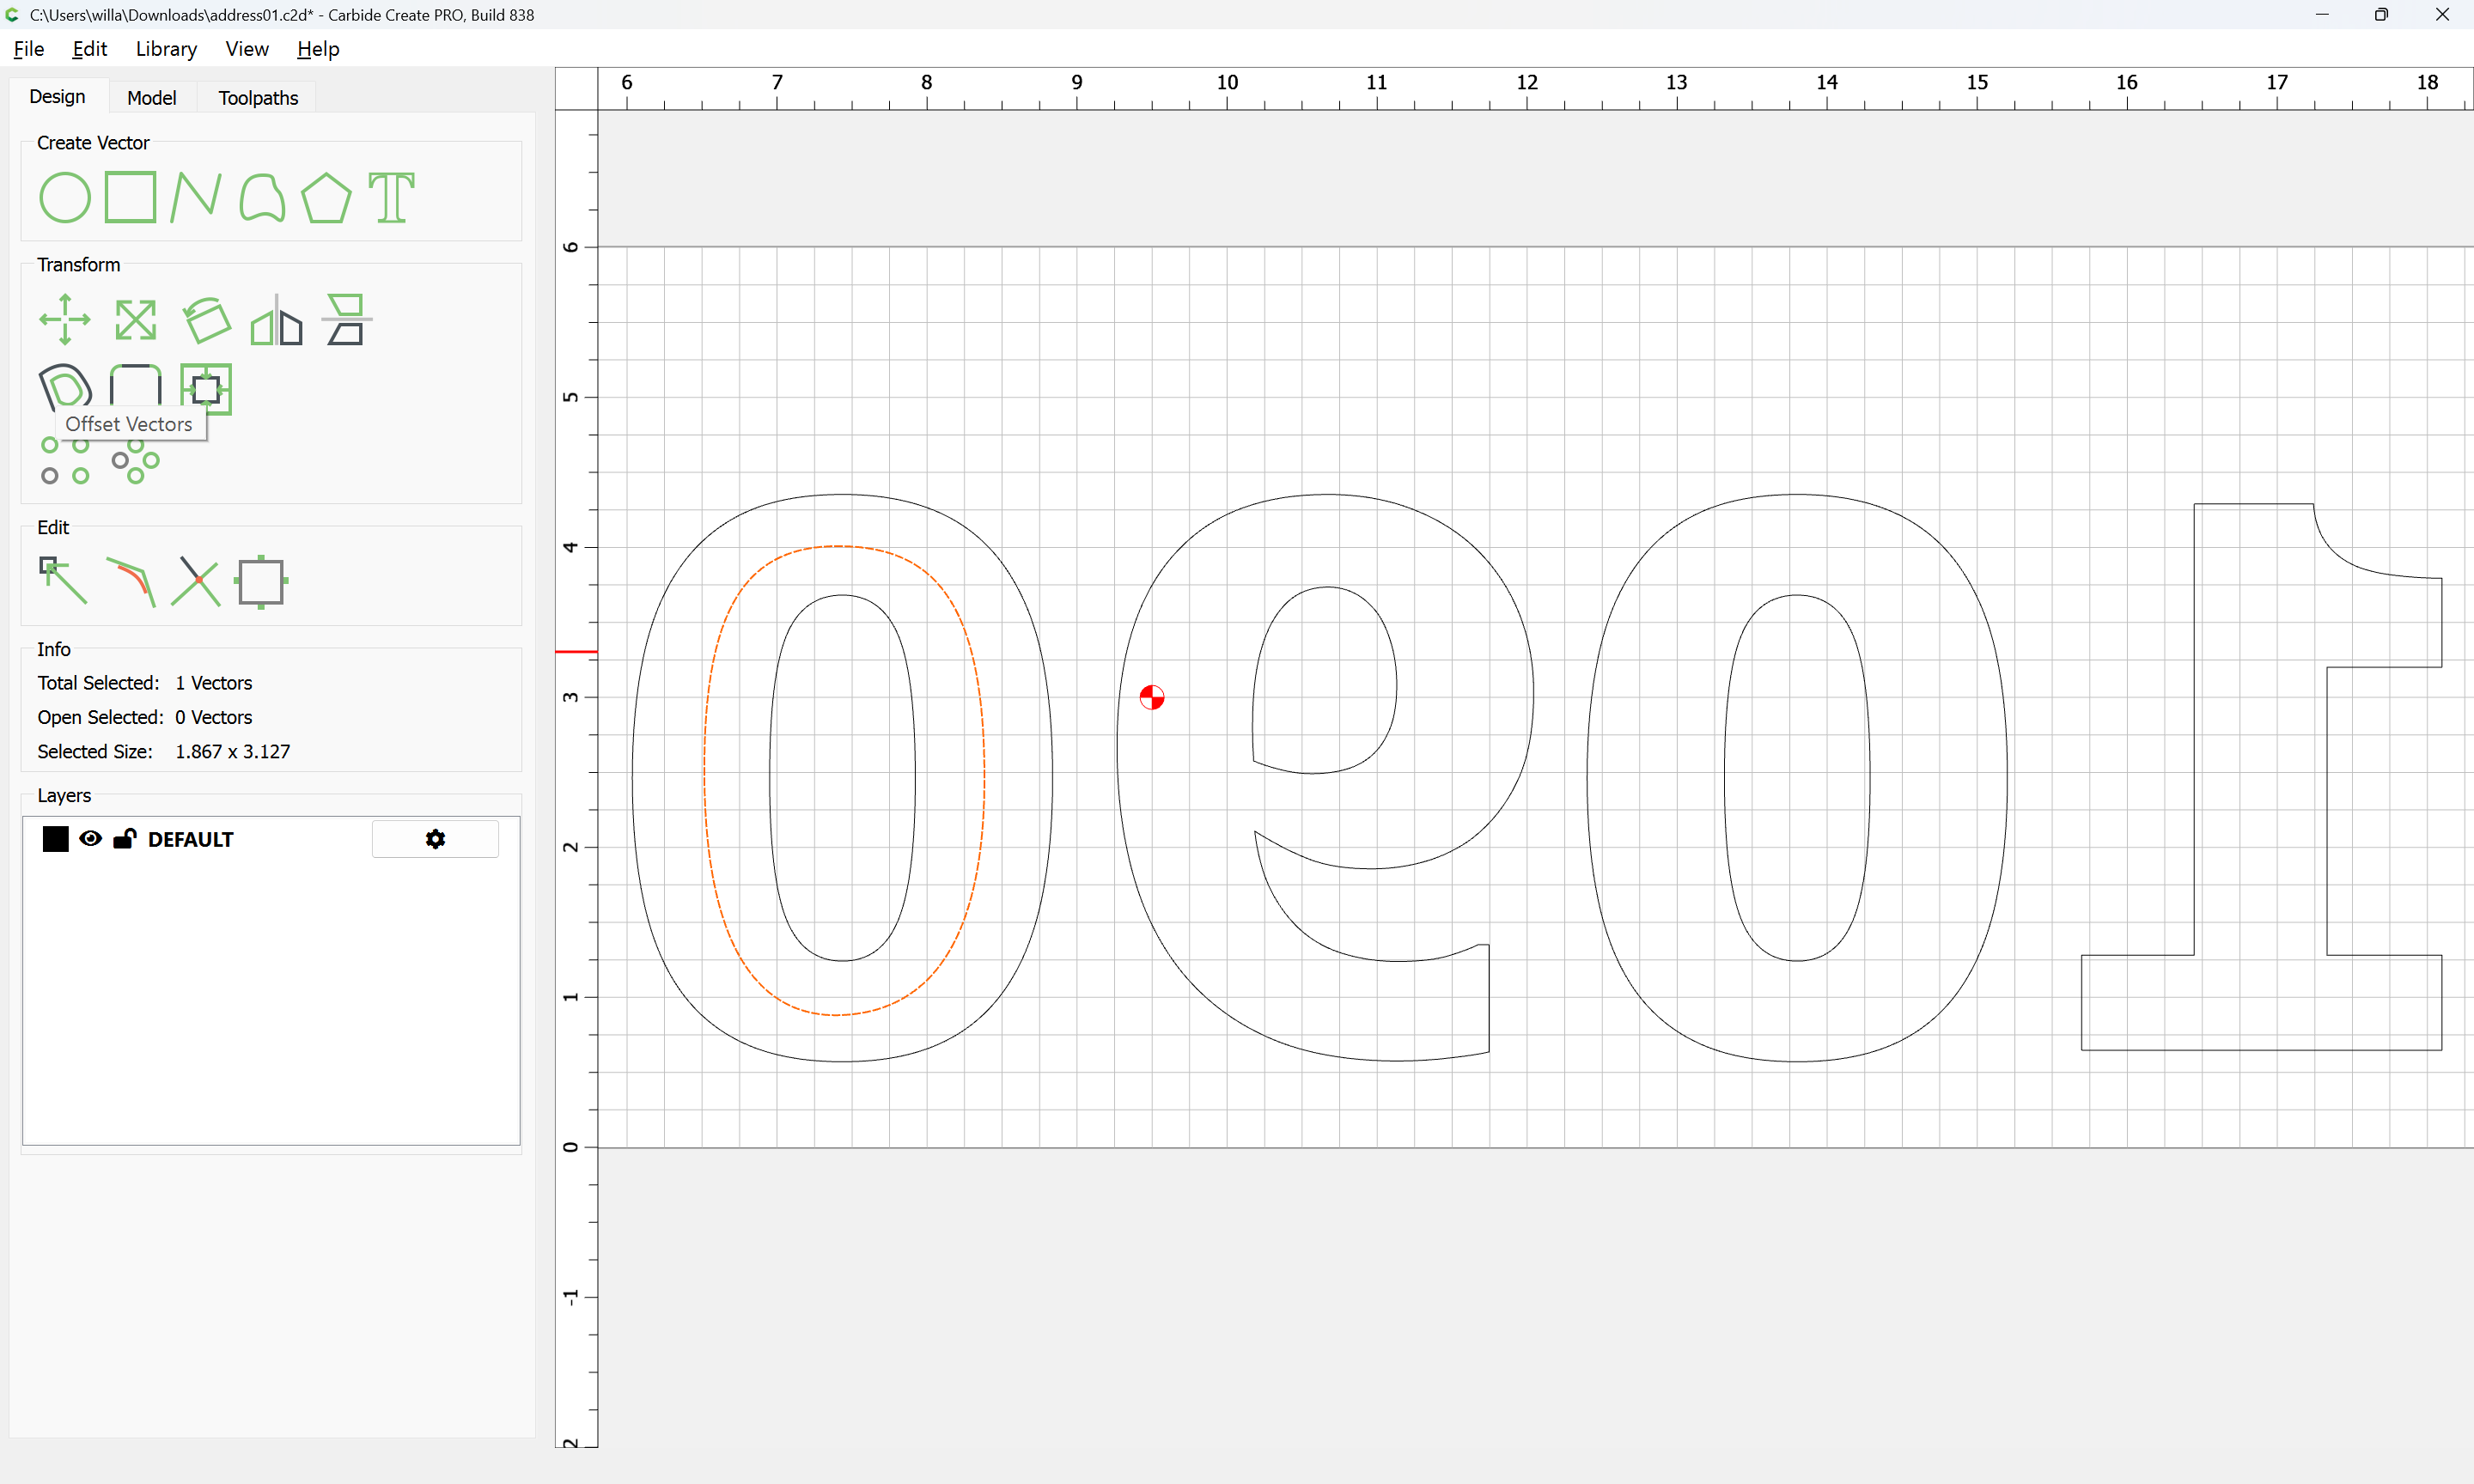Viewport: 2474px width, 1484px height.
Task: Click the red-white origin marker on canvas
Action: pyautogui.click(x=1152, y=697)
